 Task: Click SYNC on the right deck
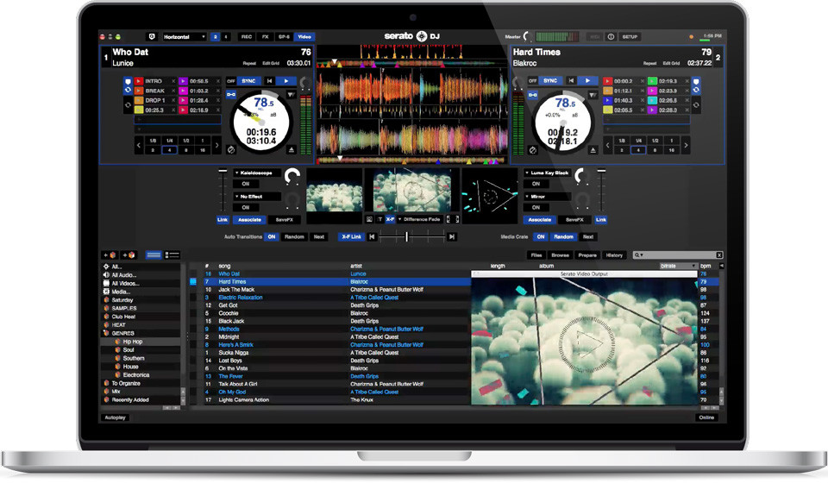[x=550, y=80]
